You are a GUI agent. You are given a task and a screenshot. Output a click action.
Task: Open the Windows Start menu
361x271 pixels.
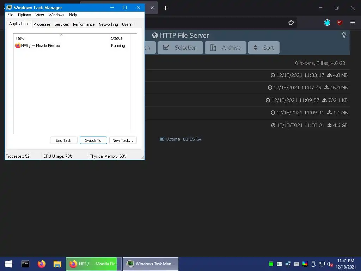coord(8,264)
